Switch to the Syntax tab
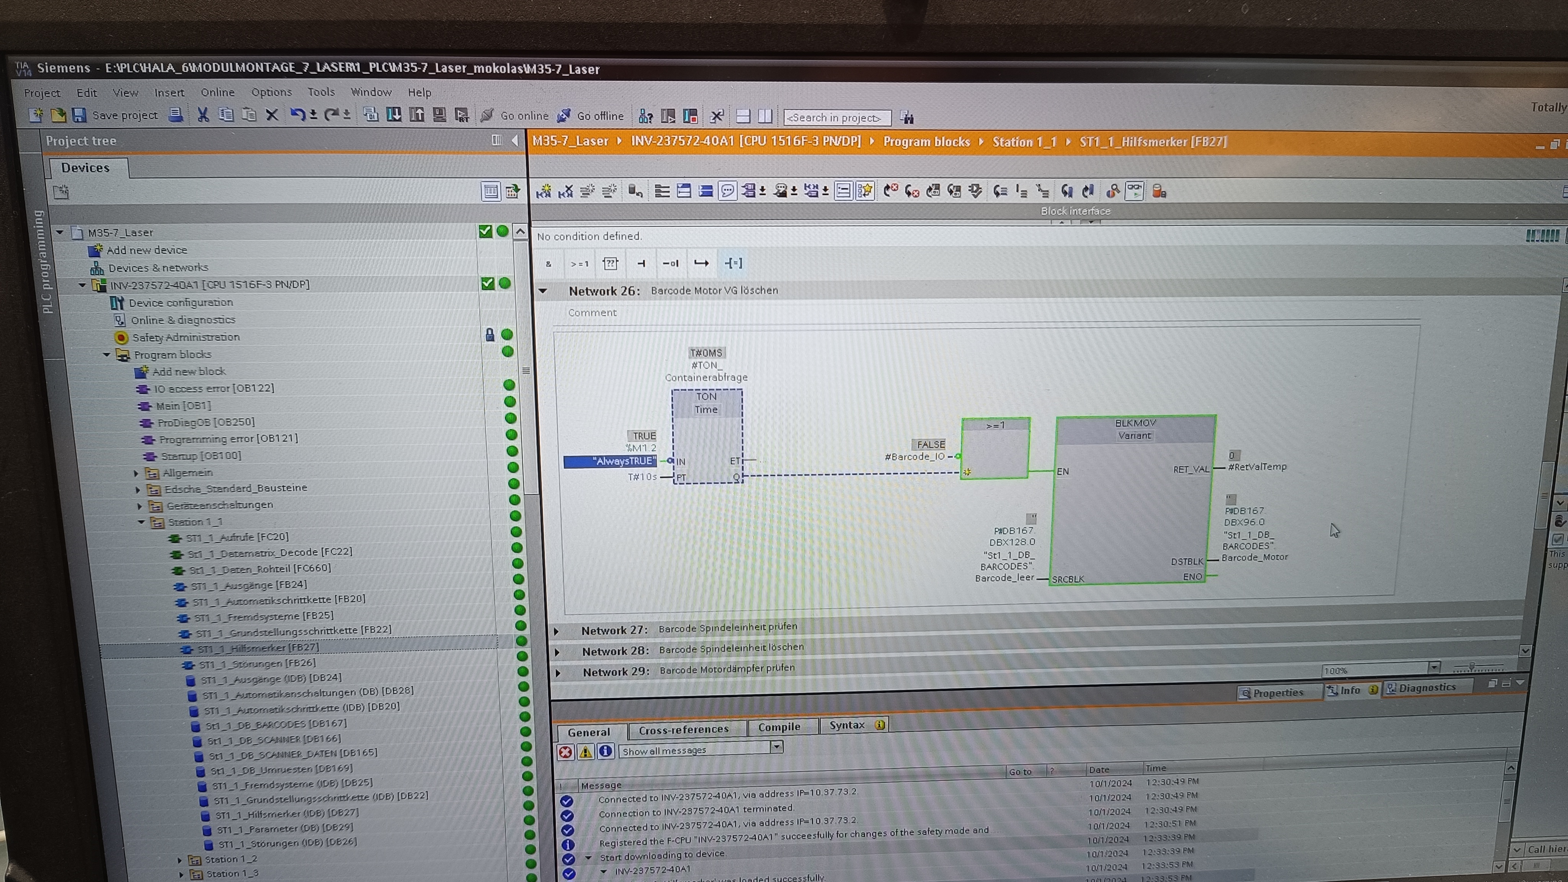This screenshot has height=882, width=1568. [x=854, y=725]
